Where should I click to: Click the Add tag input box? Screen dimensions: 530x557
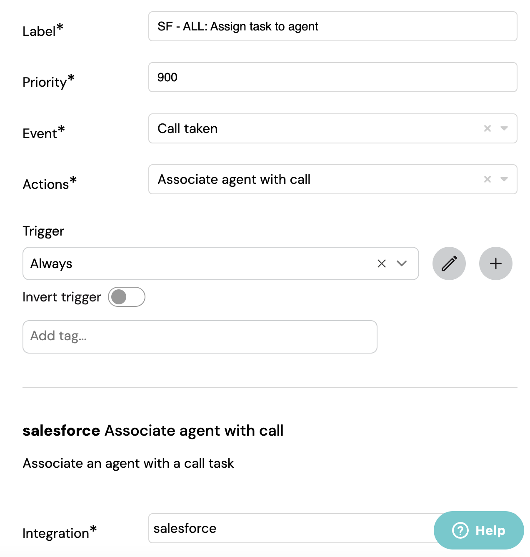pos(200,337)
